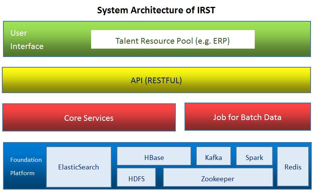Select the ElasticSearch component box
314x193 pixels.
[x=79, y=167]
